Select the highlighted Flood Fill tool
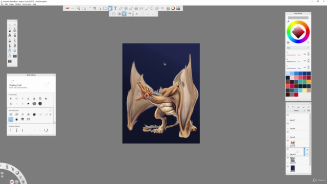 pos(110,8)
